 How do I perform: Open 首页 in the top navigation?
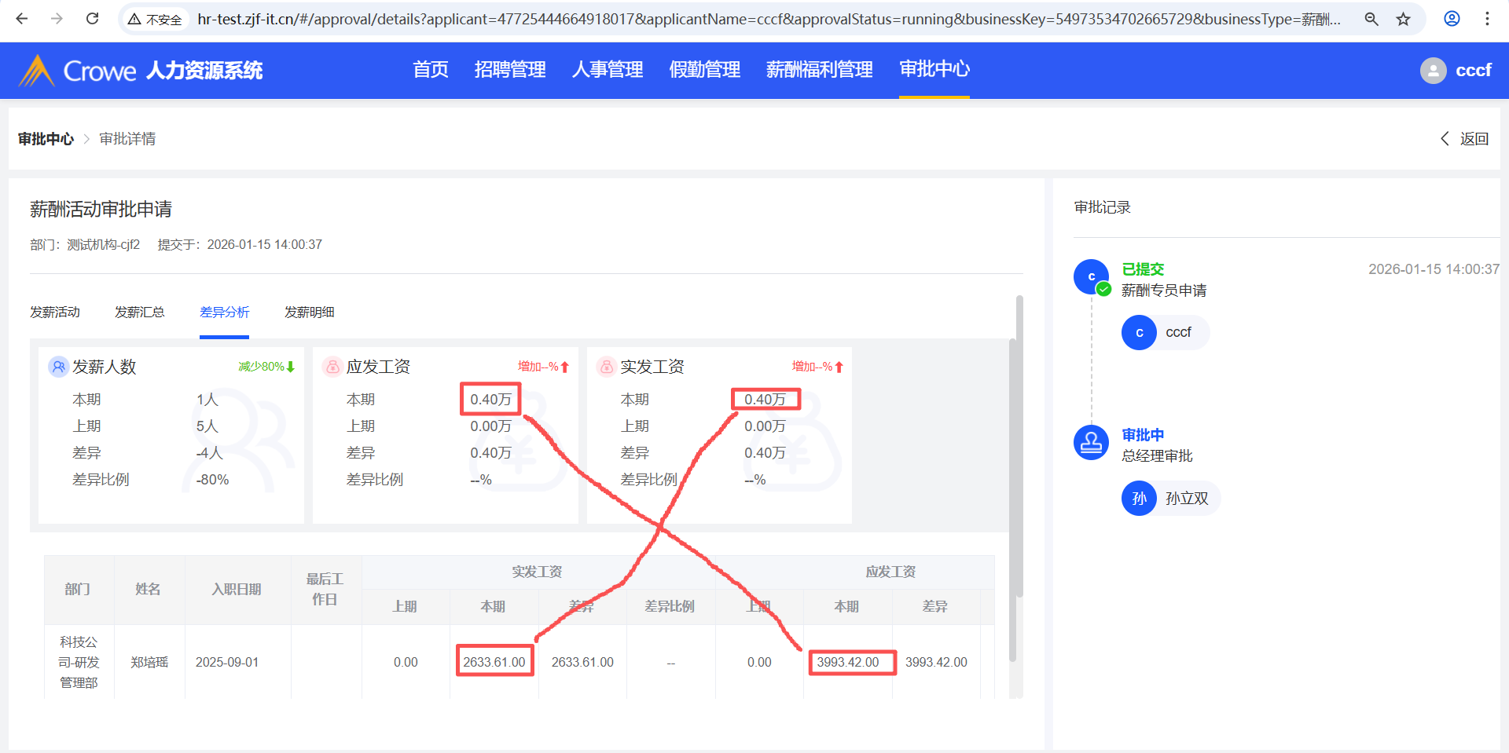pyautogui.click(x=431, y=70)
